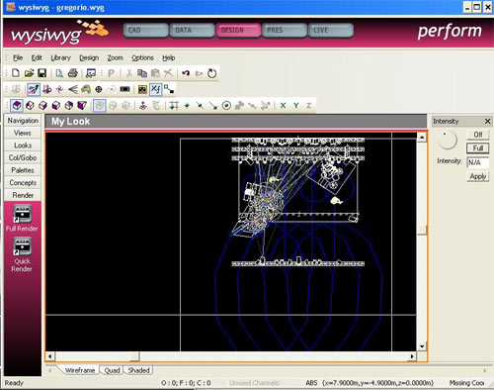Screen dimensions: 494x390
Task: Click the vertical scrollbar up arrow
Action: click(x=422, y=138)
